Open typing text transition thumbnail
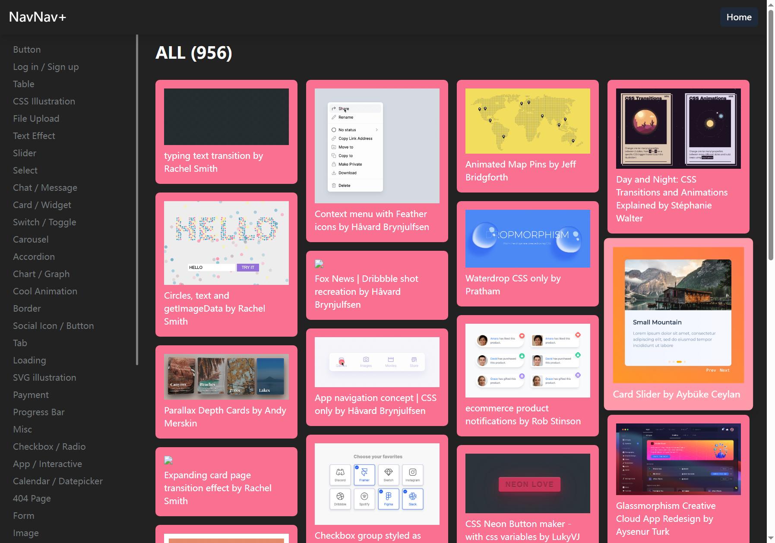Viewport: 775px width, 543px height. coord(226,117)
